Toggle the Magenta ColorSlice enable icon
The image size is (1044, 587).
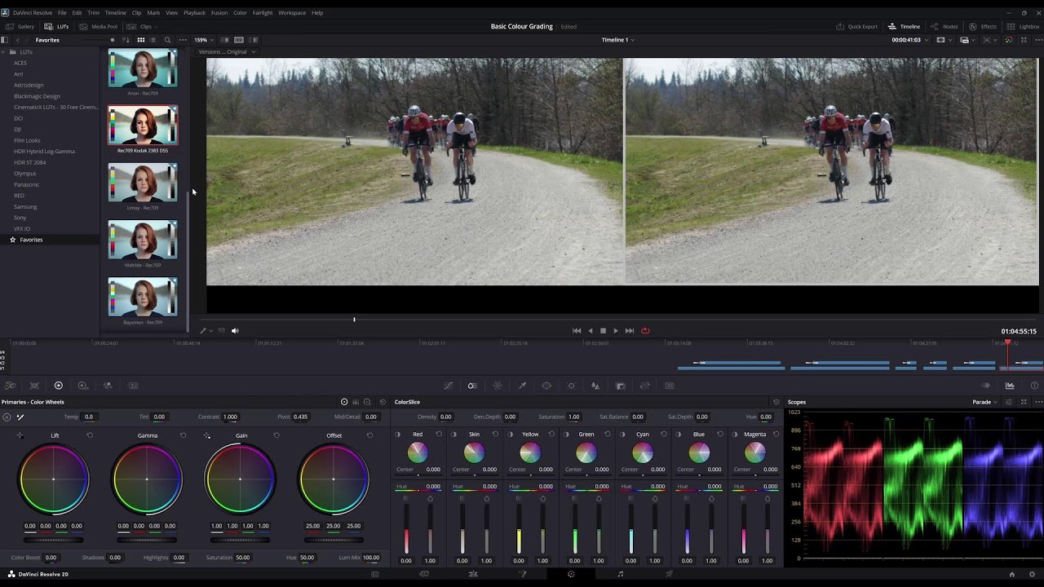(x=736, y=435)
